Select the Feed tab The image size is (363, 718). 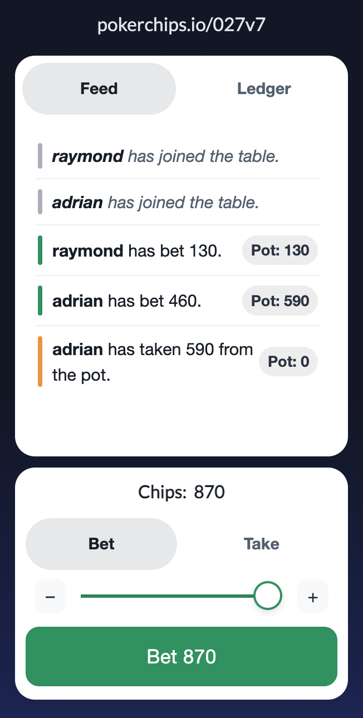coord(99,88)
